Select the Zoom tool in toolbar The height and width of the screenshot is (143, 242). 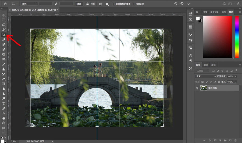tap(4, 123)
